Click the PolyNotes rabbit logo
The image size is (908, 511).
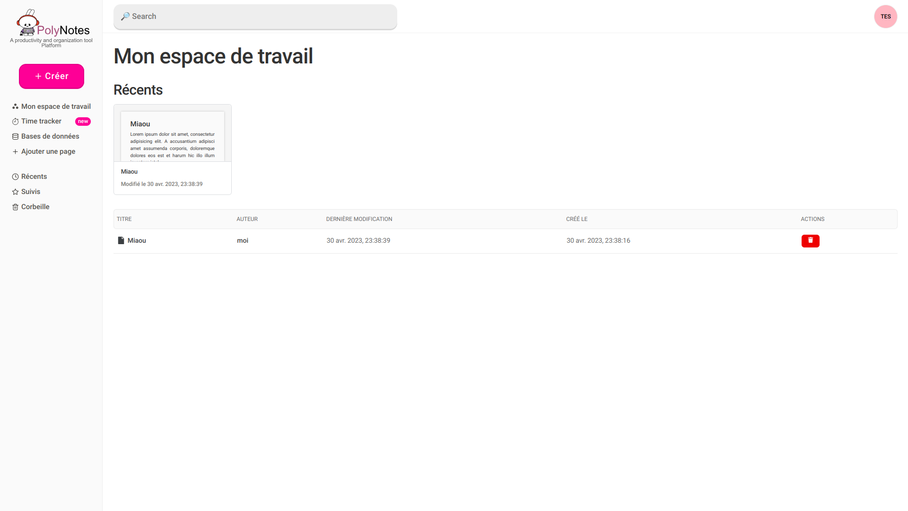[27, 24]
